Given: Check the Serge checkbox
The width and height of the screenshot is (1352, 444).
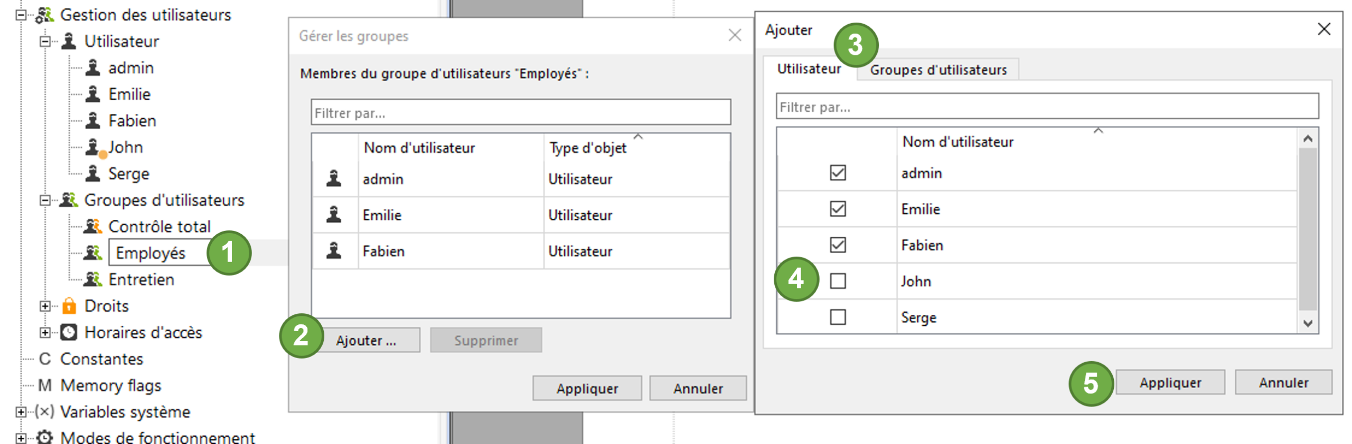Looking at the screenshot, I should (837, 317).
